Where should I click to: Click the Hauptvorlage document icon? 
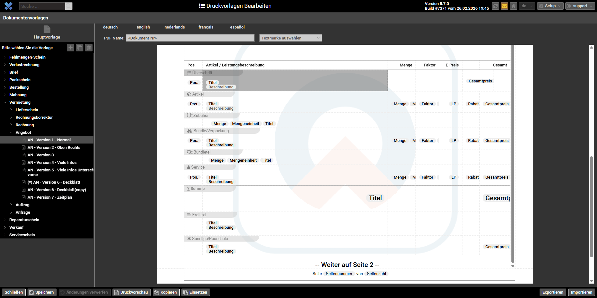47,29
